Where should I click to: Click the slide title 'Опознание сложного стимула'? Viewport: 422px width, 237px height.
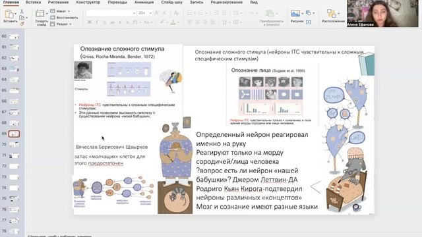pyautogui.click(x=122, y=49)
